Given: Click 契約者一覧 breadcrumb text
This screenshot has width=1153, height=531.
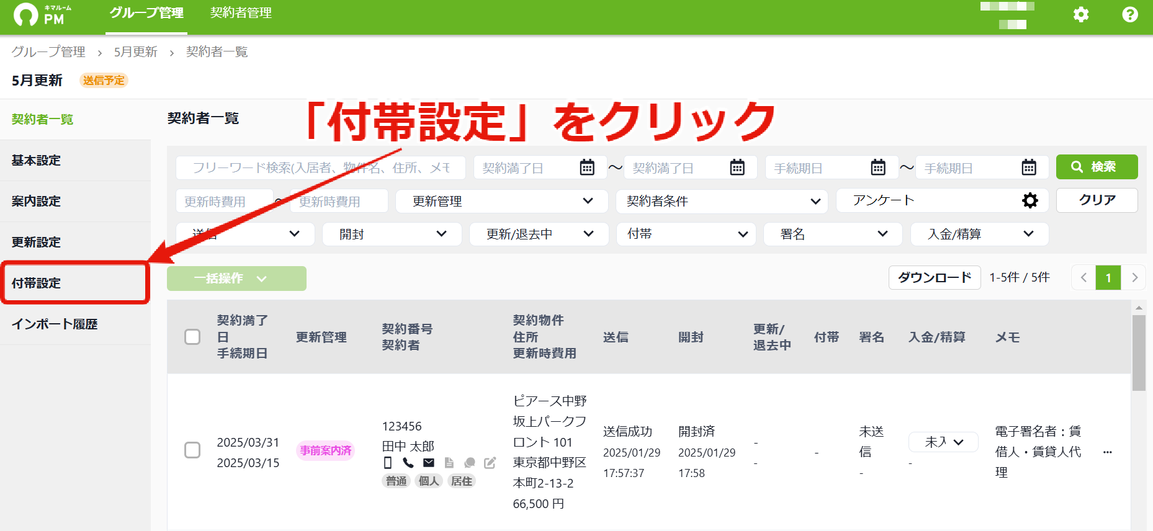Looking at the screenshot, I should click(217, 51).
